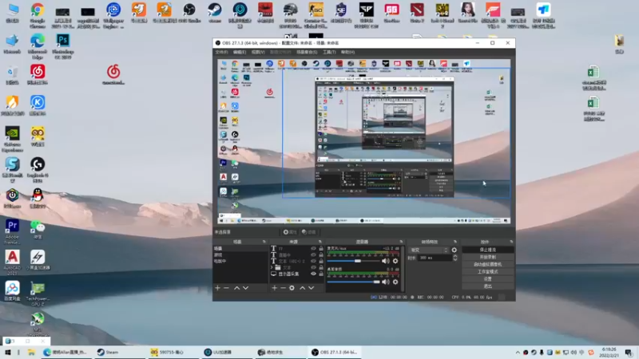Mute the 桌面音频 speaker icon
The image size is (639, 359).
[x=385, y=282]
